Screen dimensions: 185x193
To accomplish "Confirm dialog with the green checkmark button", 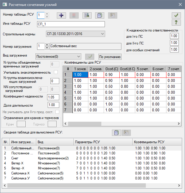I will [176, 15].
